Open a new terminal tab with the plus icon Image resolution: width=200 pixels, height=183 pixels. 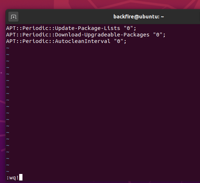[13, 17]
